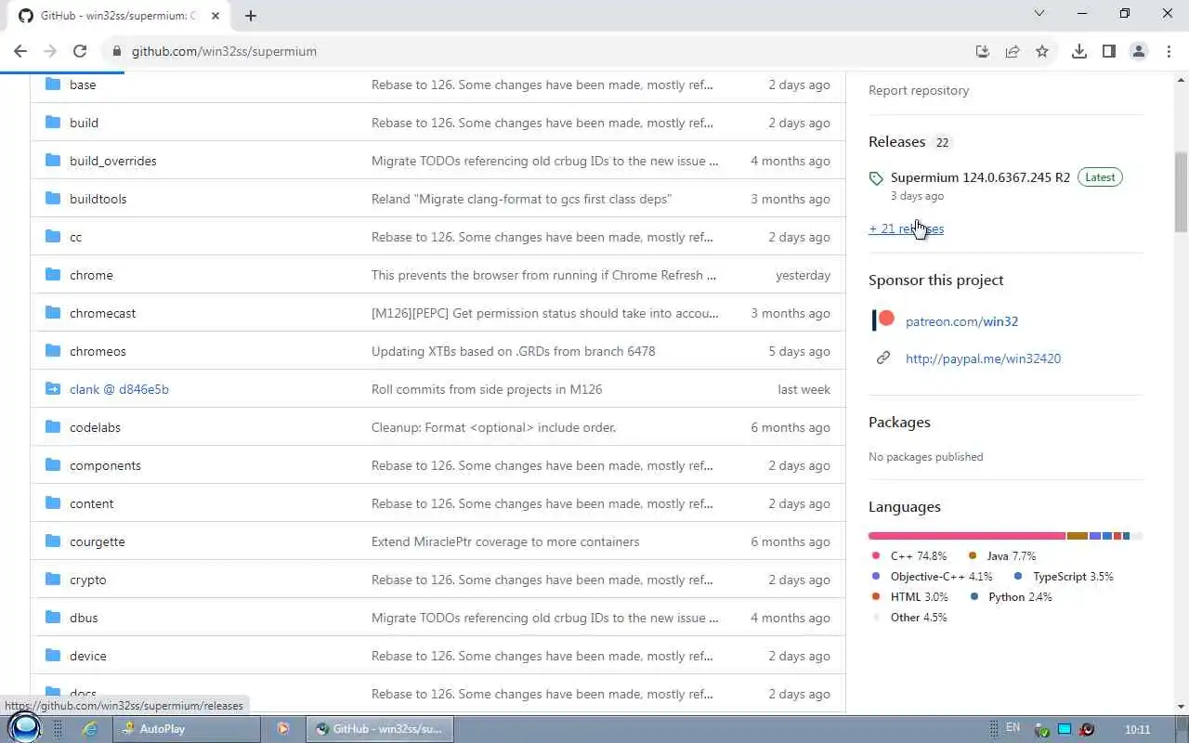Bookmark this page with the star icon
Screen dimensions: 1189x743
coord(1042,51)
